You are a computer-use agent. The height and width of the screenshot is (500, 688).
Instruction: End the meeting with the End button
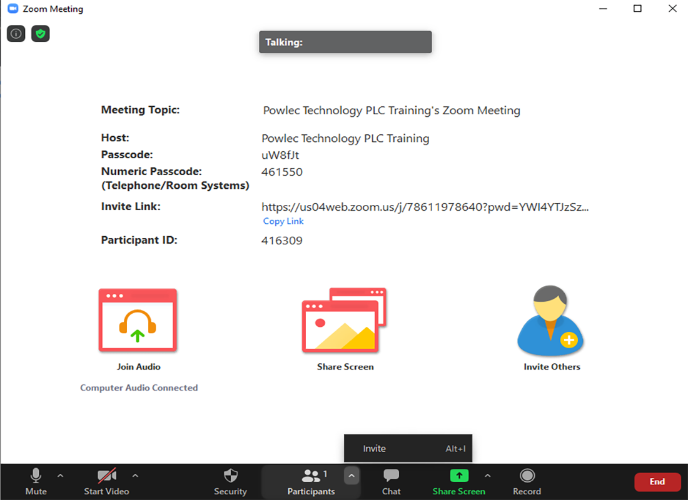657,482
